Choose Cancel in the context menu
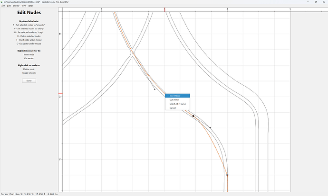Screen dimensions: 328x196 (x=177, y=108)
